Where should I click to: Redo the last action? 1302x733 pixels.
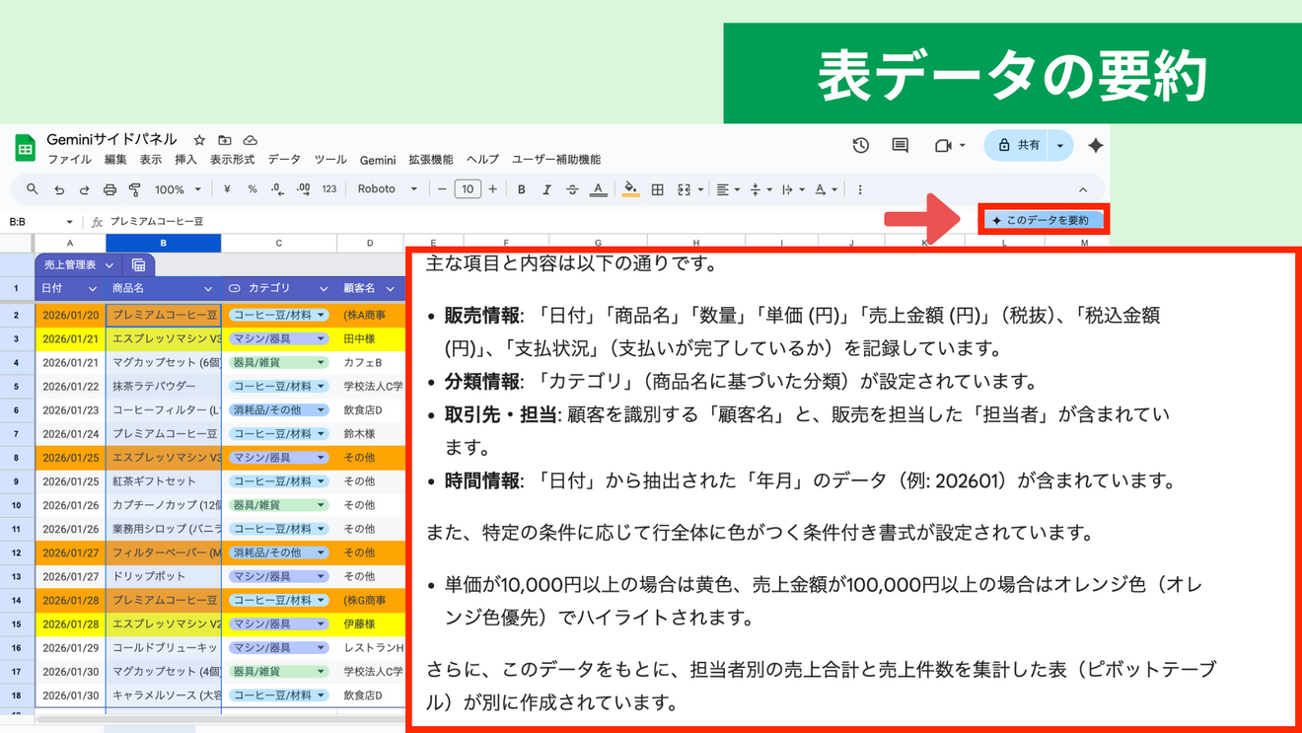84,189
